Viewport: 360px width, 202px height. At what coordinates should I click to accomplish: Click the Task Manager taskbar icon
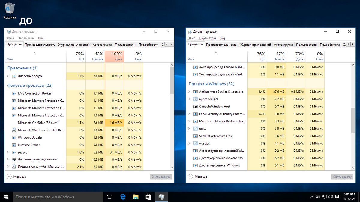pos(161,197)
